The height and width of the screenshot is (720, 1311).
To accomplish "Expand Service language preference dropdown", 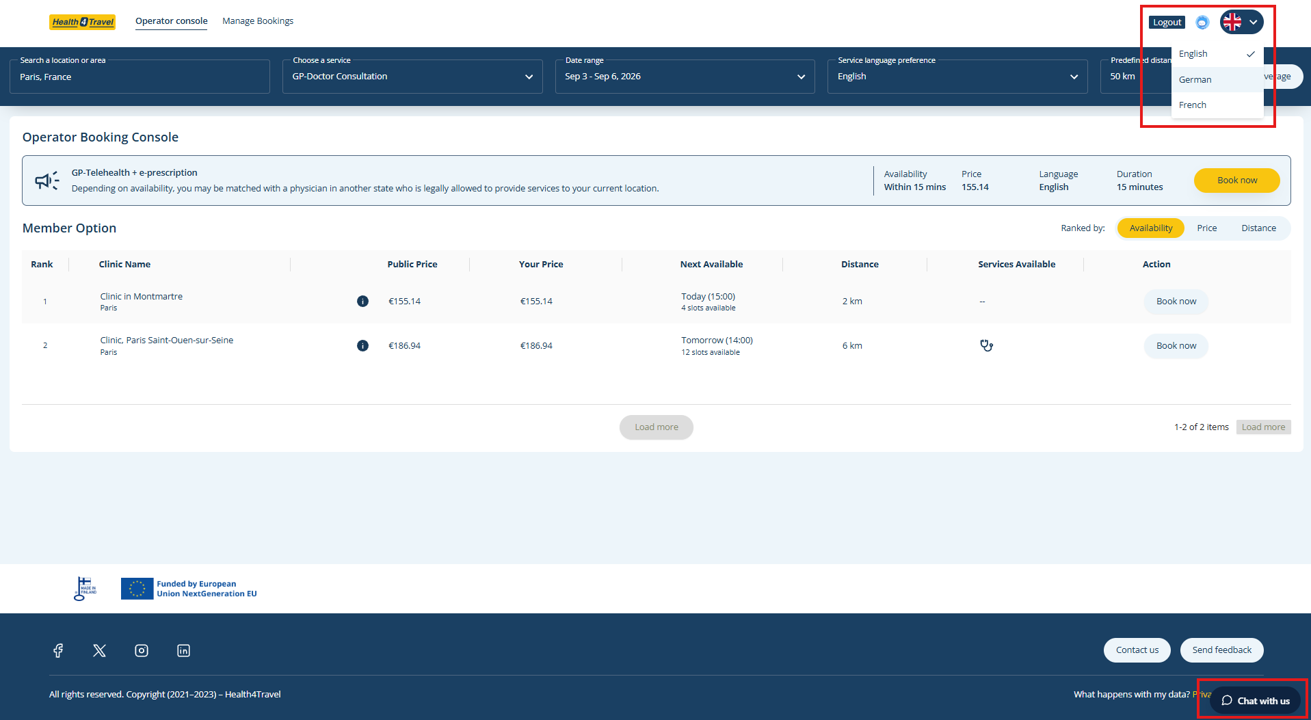I will 957,77.
